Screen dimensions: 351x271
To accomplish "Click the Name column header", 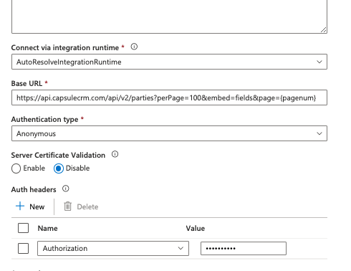I will (47, 228).
